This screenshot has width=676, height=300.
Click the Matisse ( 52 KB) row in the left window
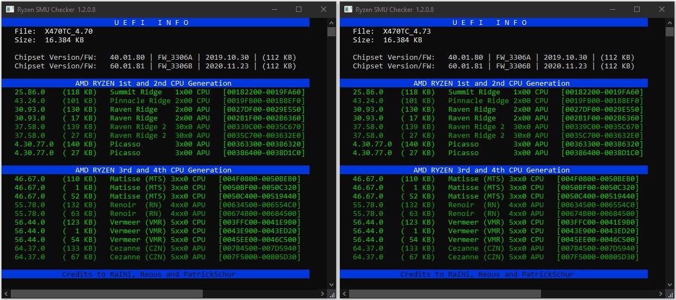(158, 196)
